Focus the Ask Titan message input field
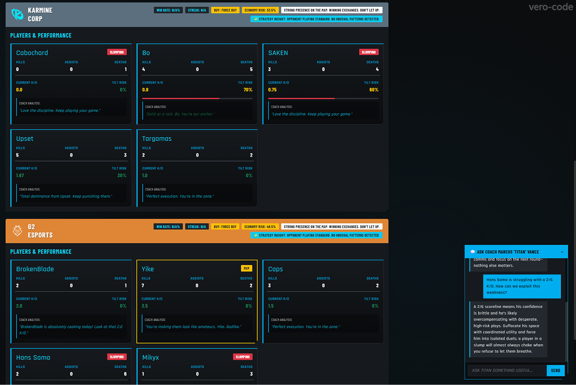The width and height of the screenshot is (576, 385). [507, 371]
